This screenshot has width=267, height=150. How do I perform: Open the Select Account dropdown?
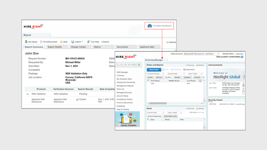pos(201,54)
